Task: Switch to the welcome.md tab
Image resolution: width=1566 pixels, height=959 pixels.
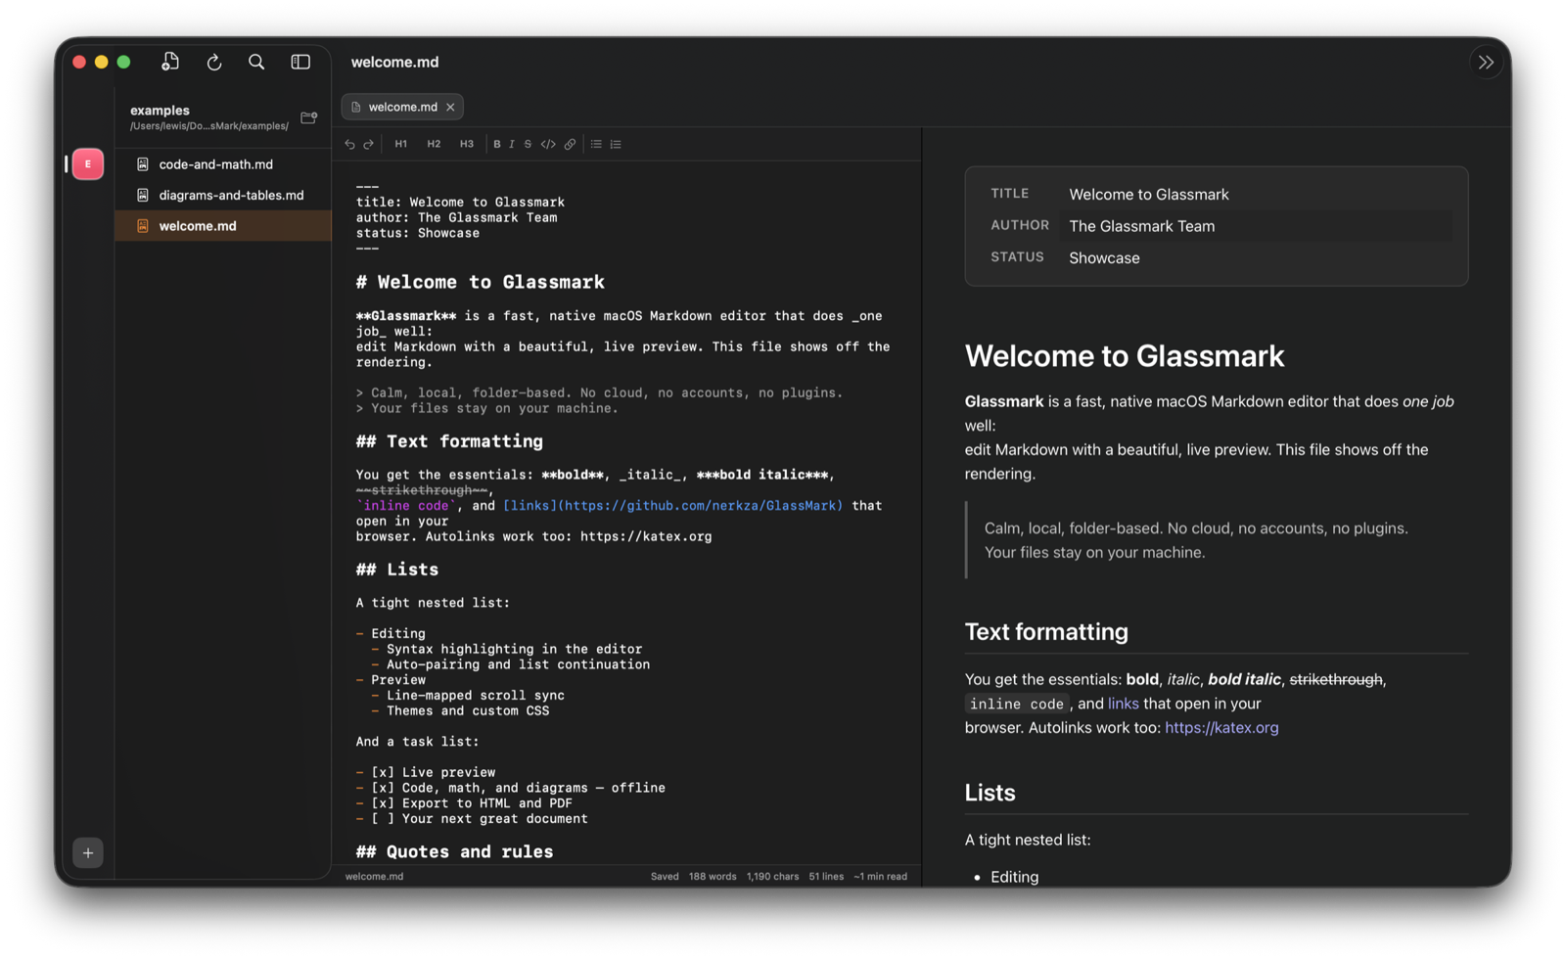Action: click(402, 107)
